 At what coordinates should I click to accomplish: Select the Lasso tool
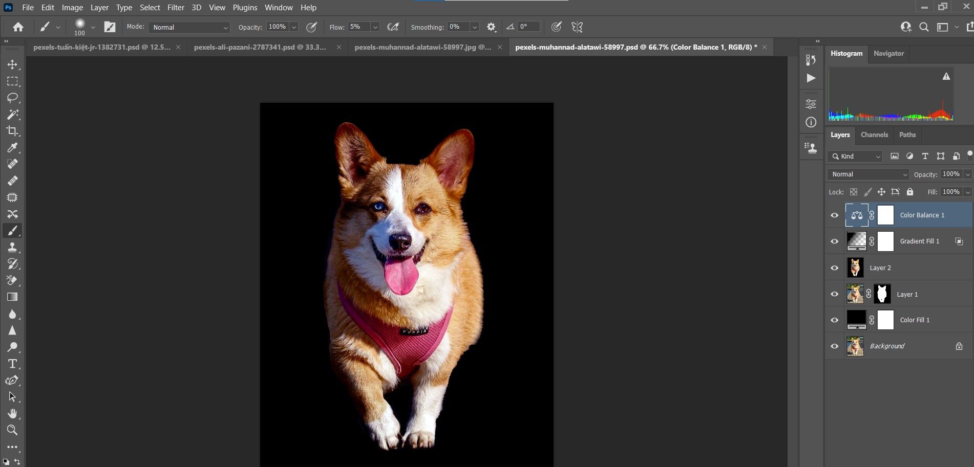[12, 98]
